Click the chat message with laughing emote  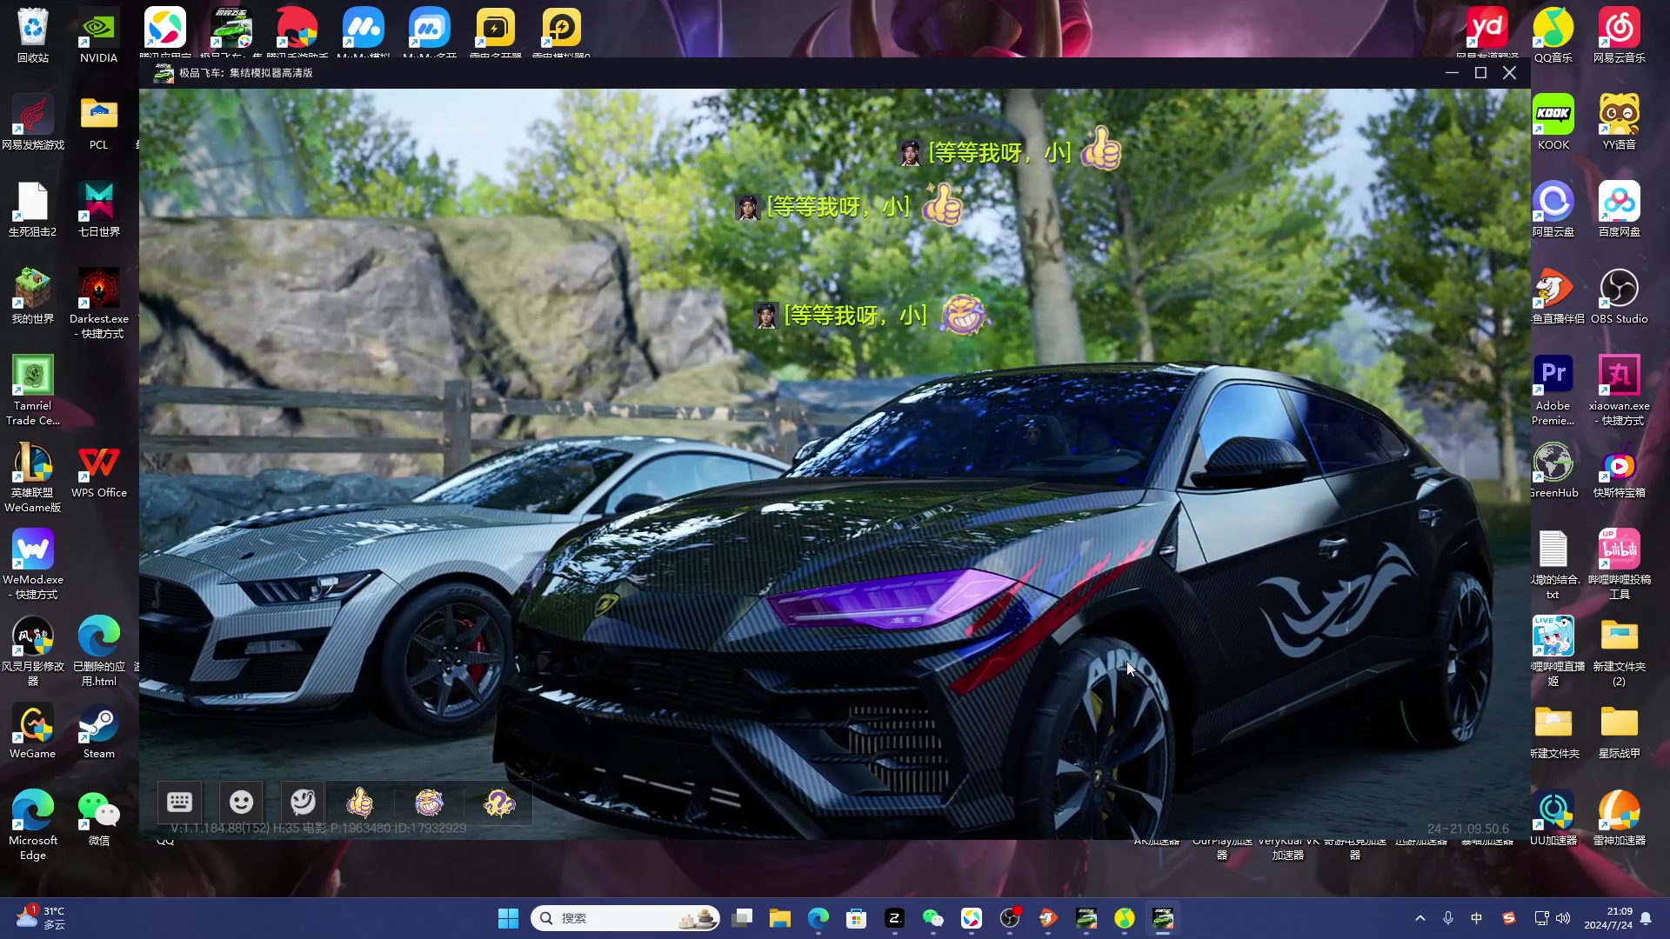coord(872,315)
